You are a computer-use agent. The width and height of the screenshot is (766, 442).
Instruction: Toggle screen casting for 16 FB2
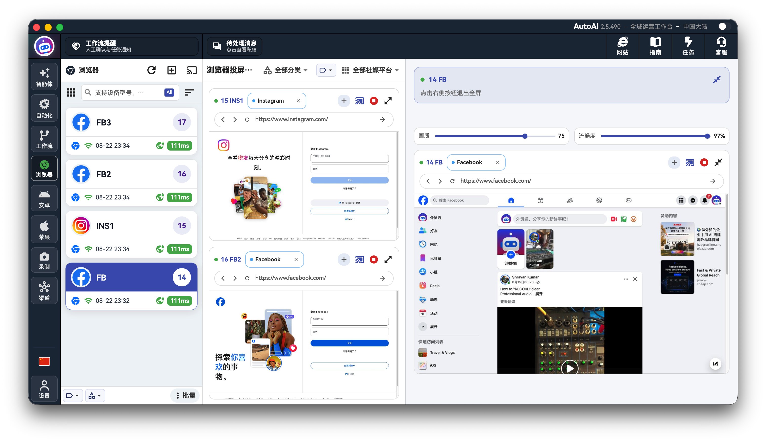(359, 260)
